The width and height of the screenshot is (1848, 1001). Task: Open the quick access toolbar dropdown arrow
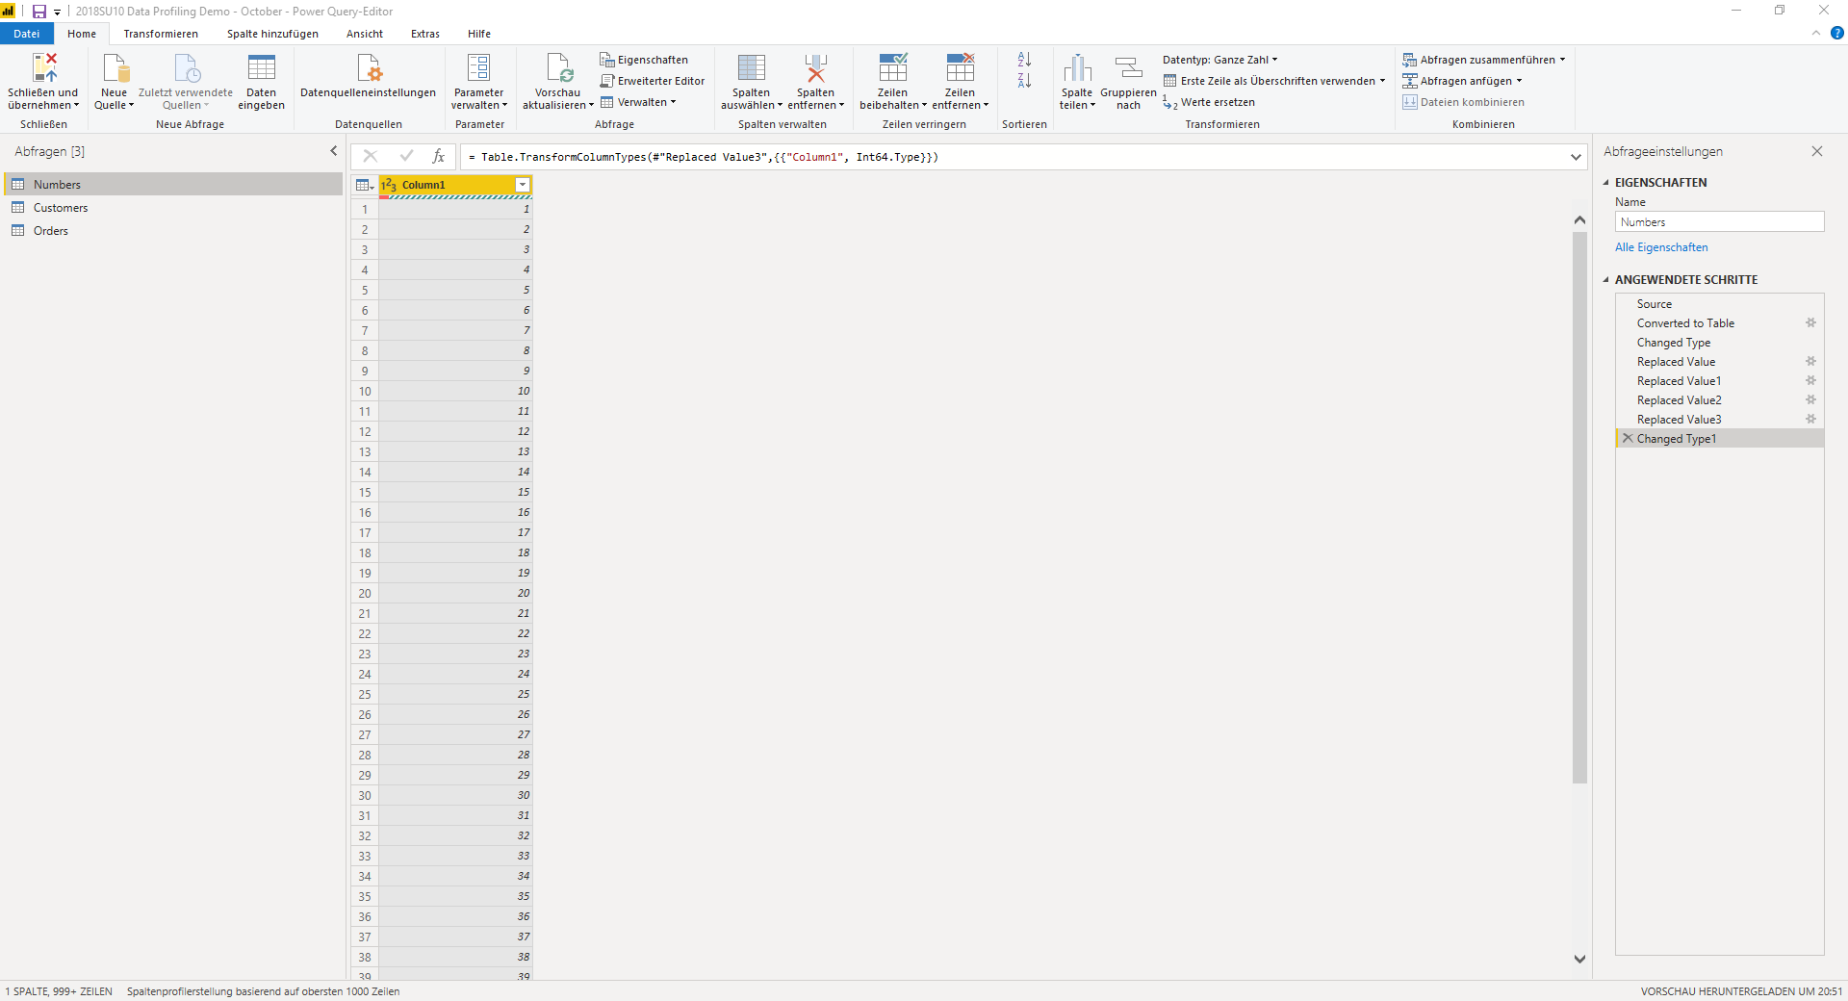[x=57, y=13]
